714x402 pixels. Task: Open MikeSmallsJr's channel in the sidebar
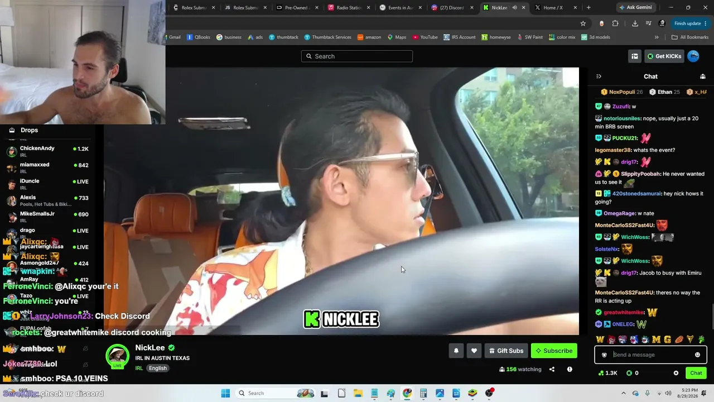pos(48,216)
